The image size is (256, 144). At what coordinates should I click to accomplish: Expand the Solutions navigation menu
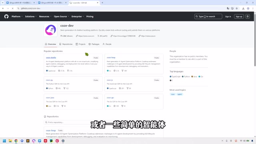point(31,16)
